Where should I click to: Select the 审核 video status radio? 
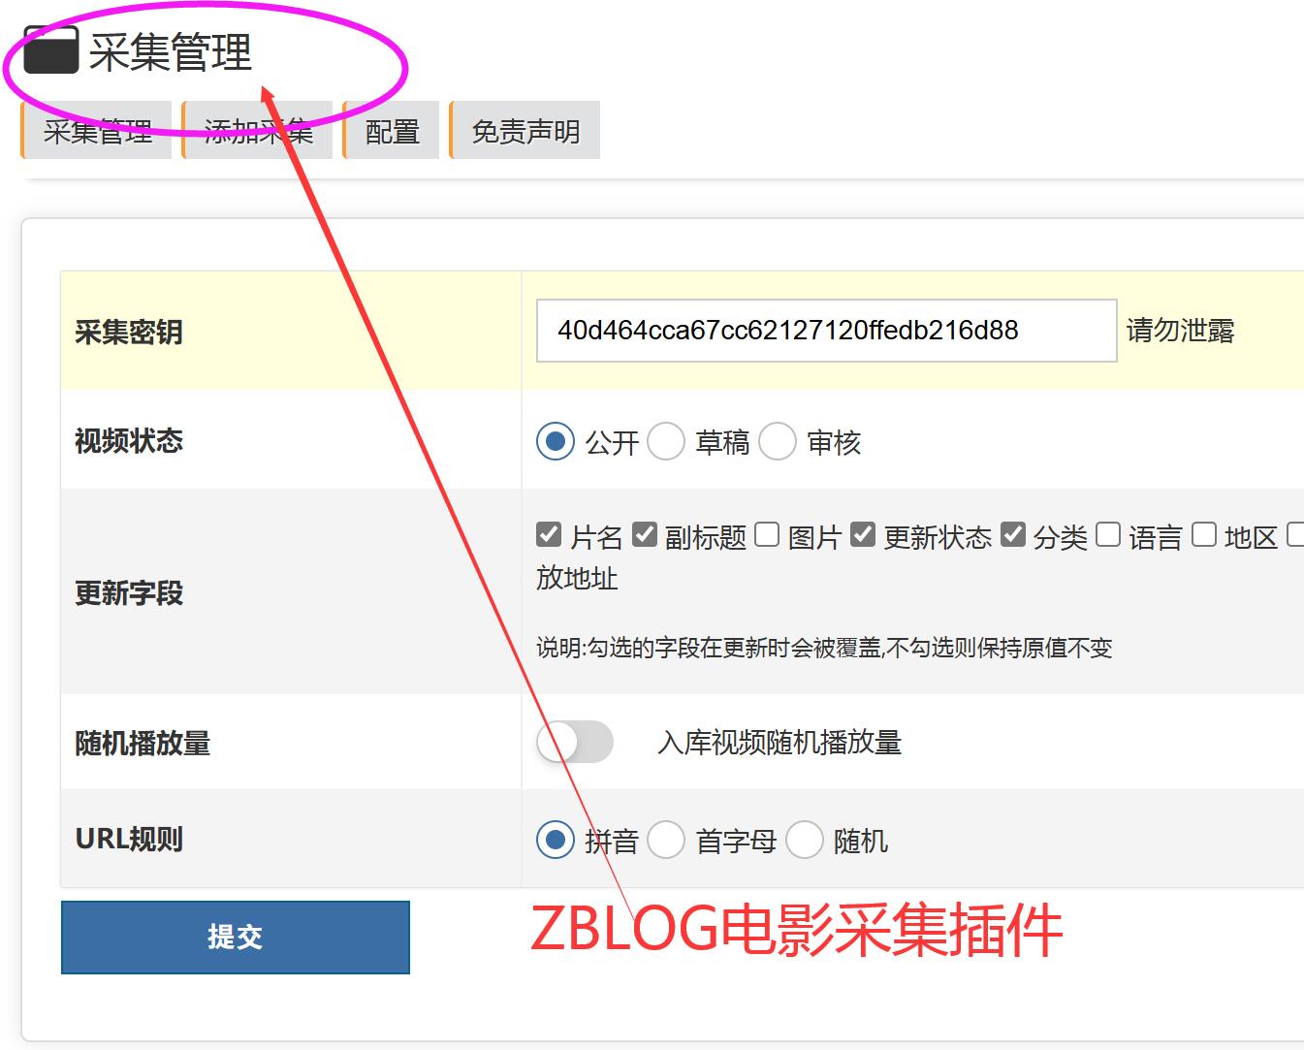pos(778,442)
